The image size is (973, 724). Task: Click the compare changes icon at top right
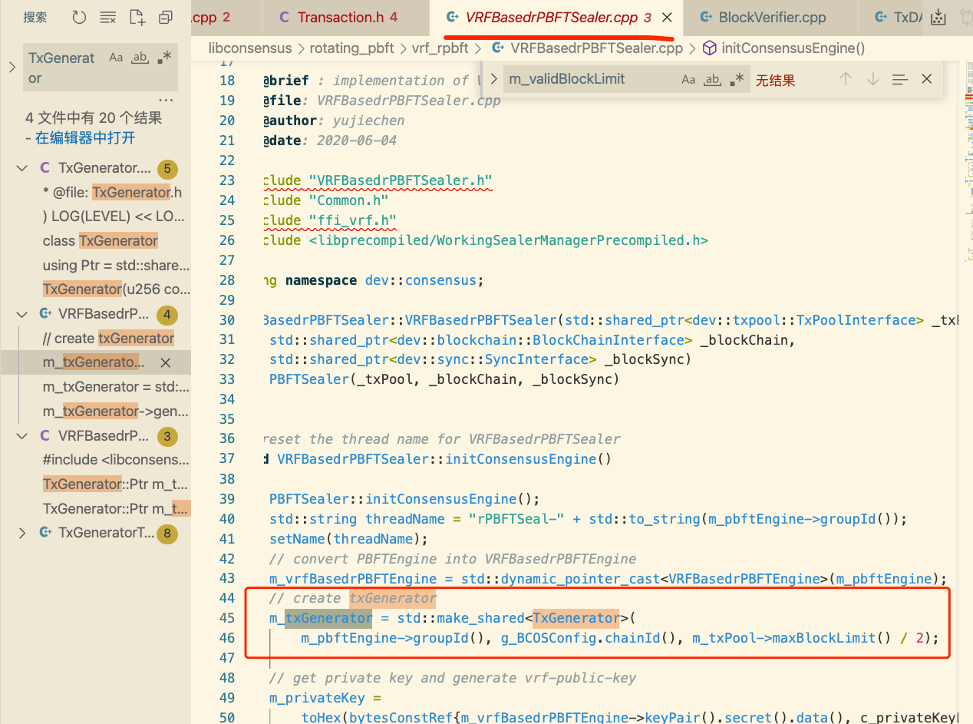point(965,17)
